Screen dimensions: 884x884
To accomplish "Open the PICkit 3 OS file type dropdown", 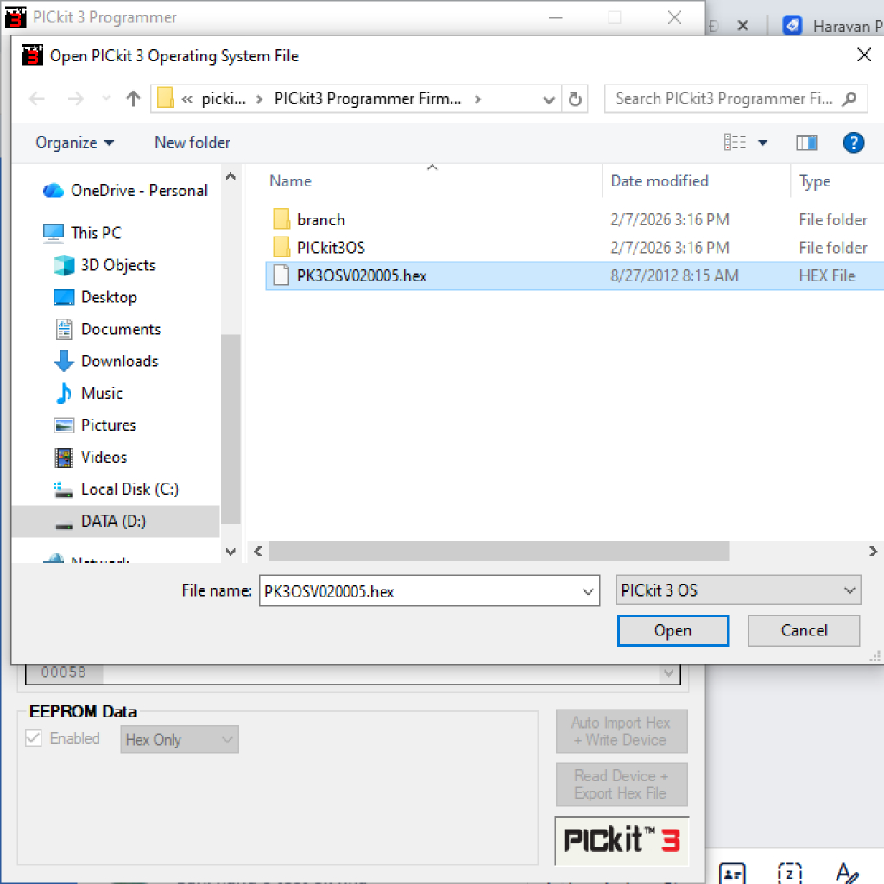I will click(x=739, y=591).
